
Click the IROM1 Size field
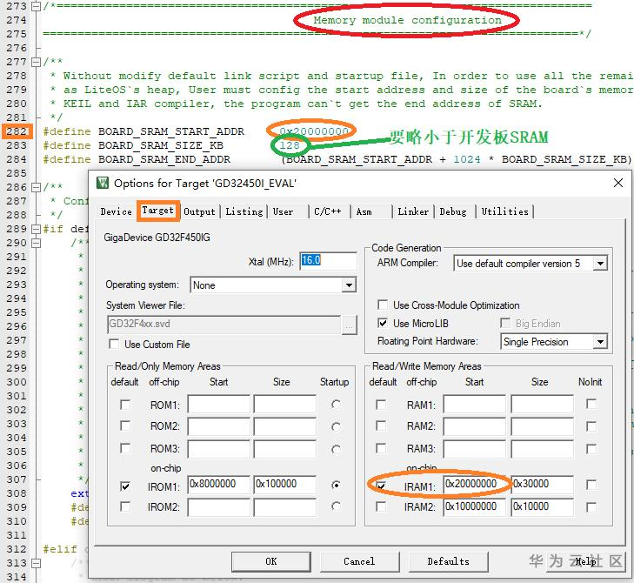285,485
